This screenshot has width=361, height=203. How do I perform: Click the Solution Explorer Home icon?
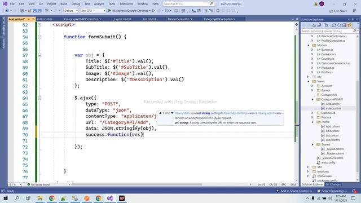tap(314, 25)
